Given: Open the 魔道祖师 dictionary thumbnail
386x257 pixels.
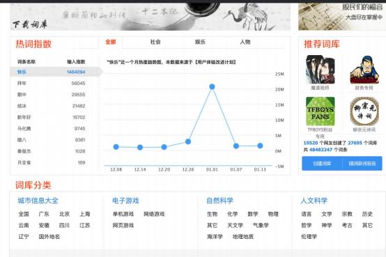Looking at the screenshot, I should pyautogui.click(x=320, y=70).
